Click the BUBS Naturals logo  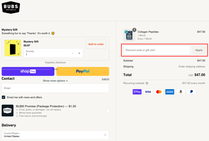pos(11,7)
